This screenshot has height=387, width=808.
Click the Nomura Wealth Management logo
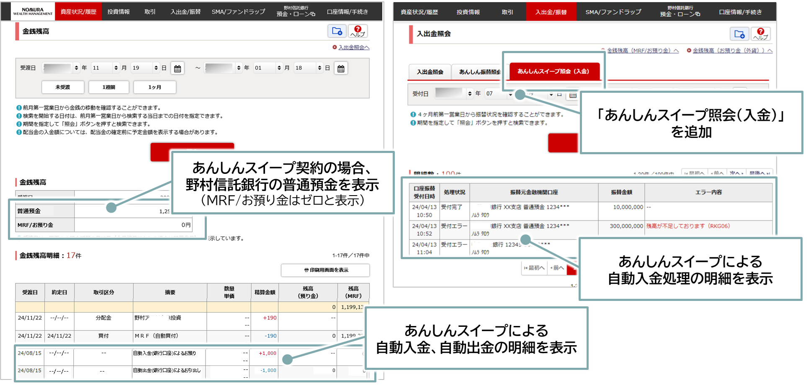[x=33, y=12]
